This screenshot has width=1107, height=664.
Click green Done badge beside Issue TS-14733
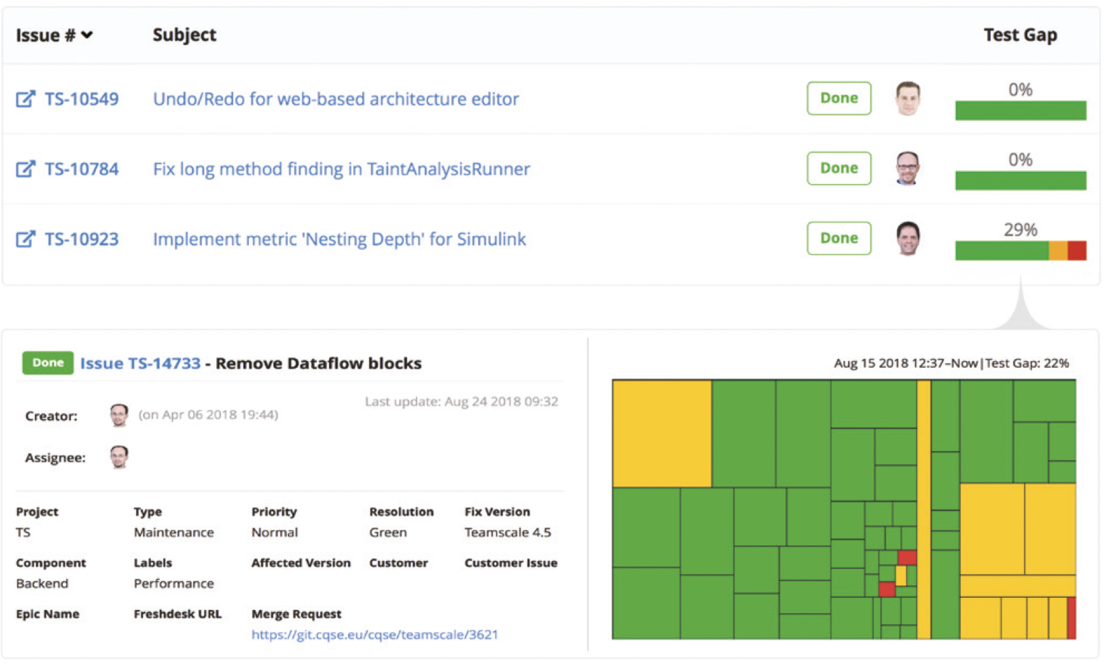click(x=47, y=363)
